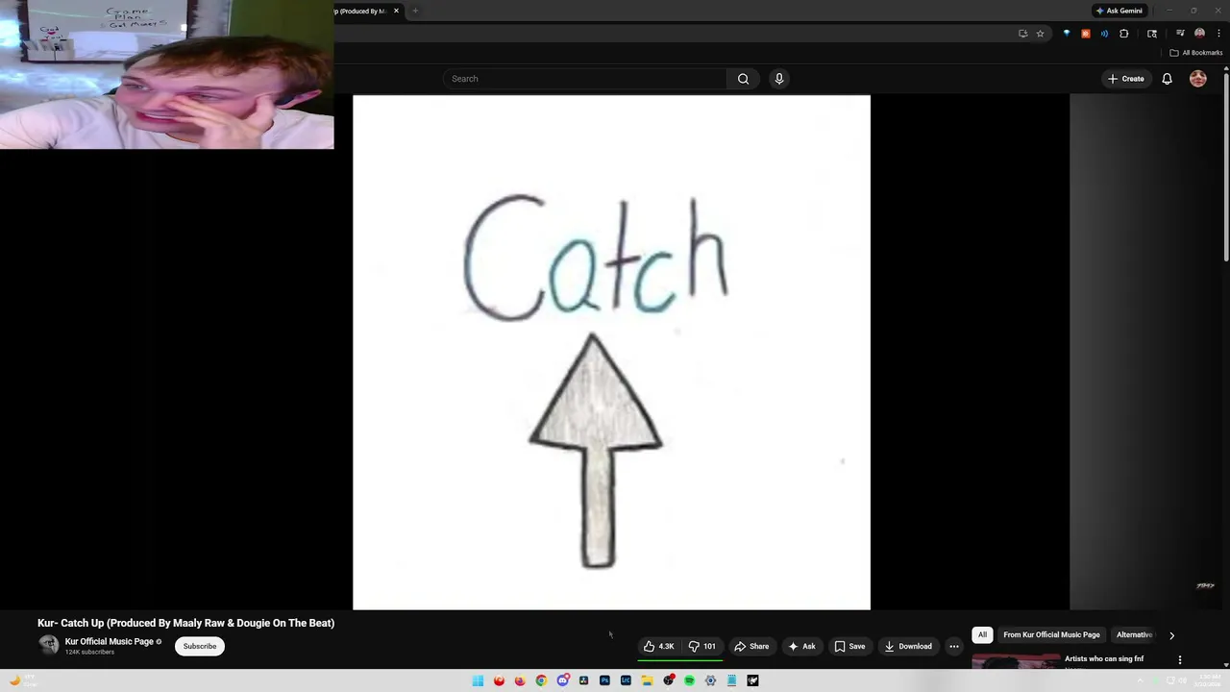The width and height of the screenshot is (1230, 692).
Task: Select the From Kur Official Music Page chip
Action: [1051, 634]
